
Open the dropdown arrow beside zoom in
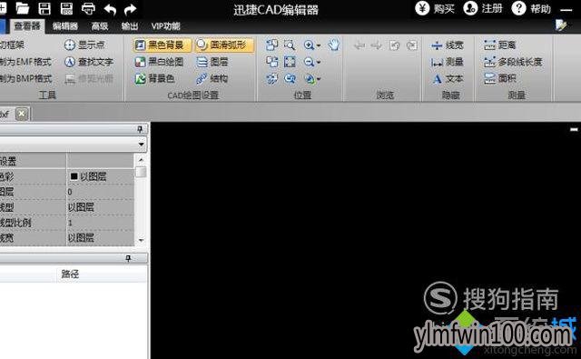[x=319, y=45]
